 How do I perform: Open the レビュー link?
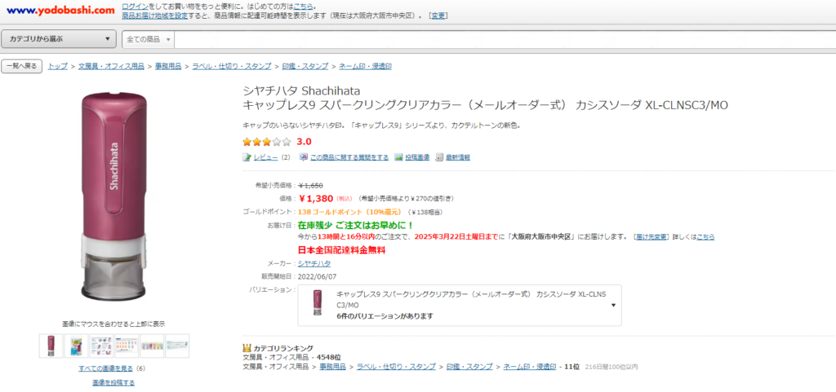[x=265, y=157]
